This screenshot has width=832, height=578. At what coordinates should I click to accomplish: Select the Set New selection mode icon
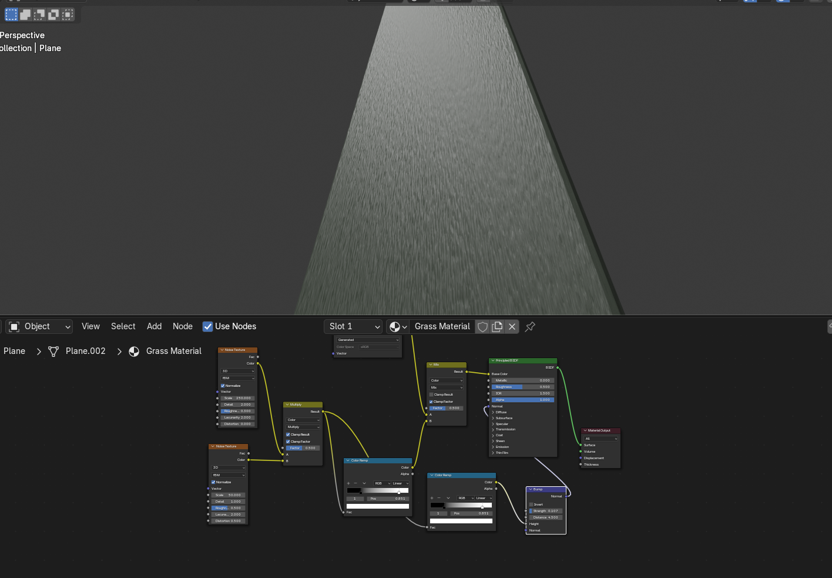pos(11,14)
